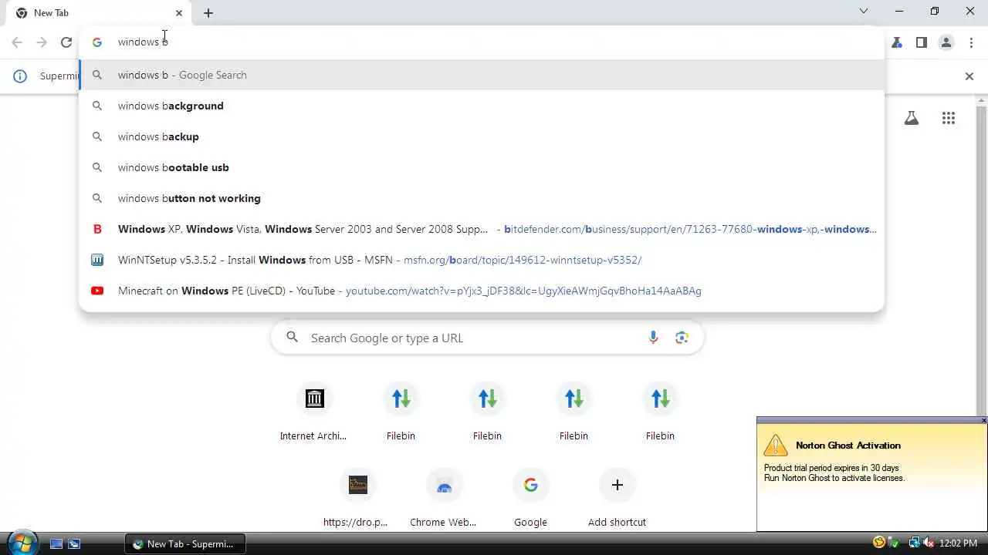This screenshot has width=988, height=555.
Task: Start voice search with the microphone icon
Action: point(653,338)
